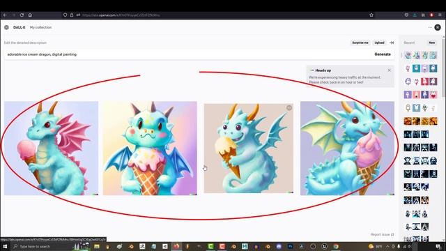Reload the page with the refresh icon
446x251 pixels.
coord(22,15)
